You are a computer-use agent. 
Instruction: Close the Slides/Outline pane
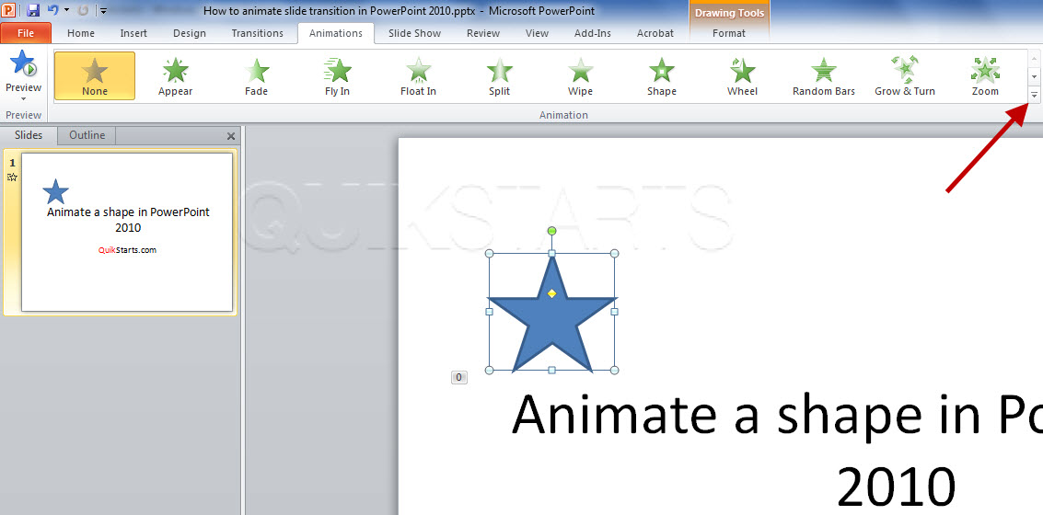231,136
